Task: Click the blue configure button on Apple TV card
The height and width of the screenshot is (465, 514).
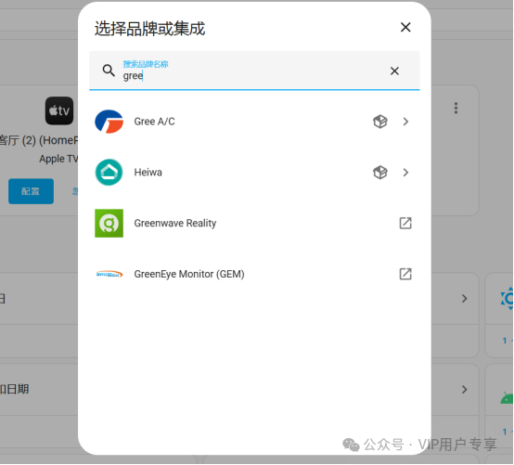Action: (x=32, y=191)
